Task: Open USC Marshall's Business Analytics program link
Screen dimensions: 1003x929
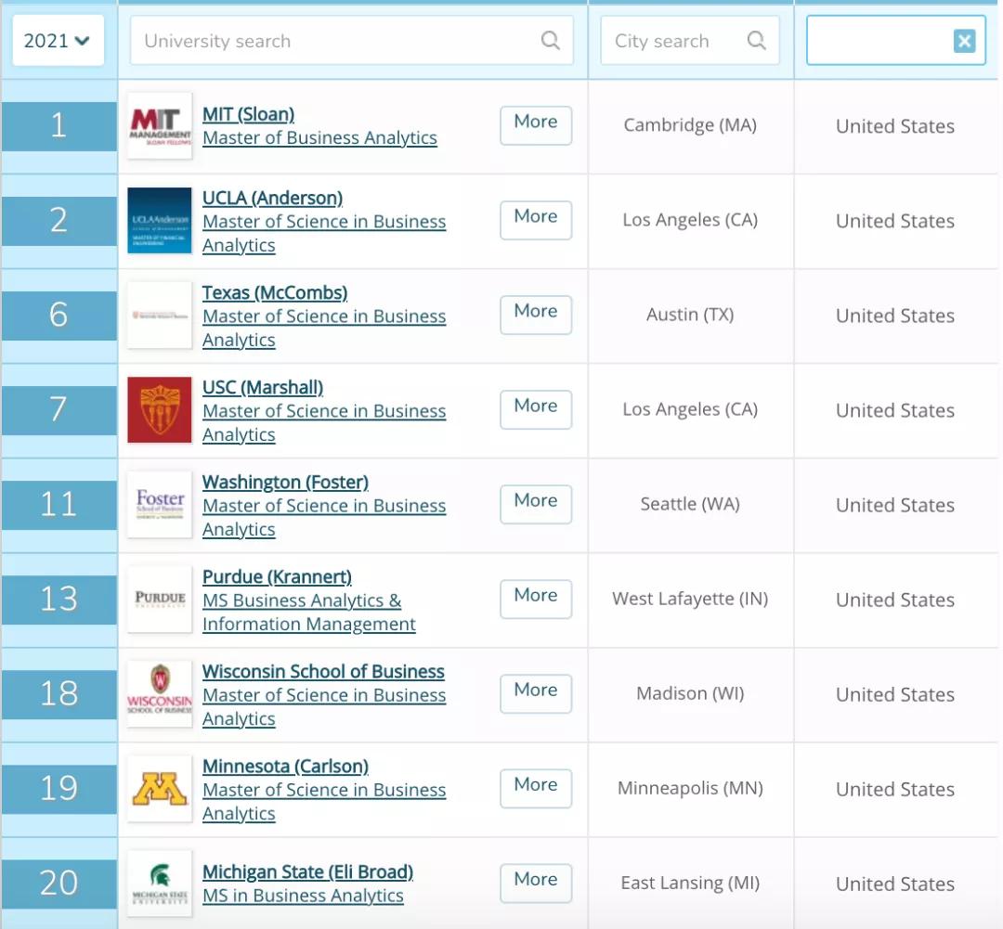Action: pyautogui.click(x=324, y=422)
